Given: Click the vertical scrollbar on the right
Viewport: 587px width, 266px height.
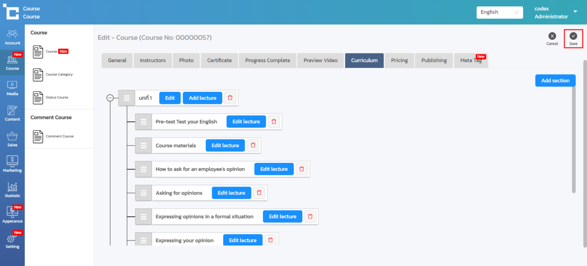Looking at the screenshot, I should point(574,126).
